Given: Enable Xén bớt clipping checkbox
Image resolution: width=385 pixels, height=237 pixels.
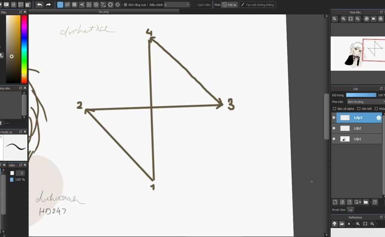Looking at the screenshot, I should (x=359, y=109).
